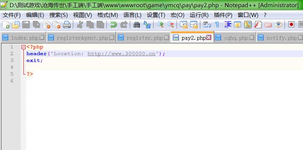Toggle word wrap toolbar button
The height and width of the screenshot is (150, 303).
207,25
